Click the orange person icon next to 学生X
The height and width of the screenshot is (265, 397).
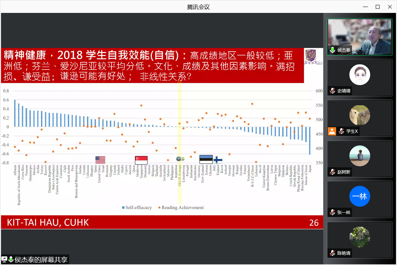(332, 131)
